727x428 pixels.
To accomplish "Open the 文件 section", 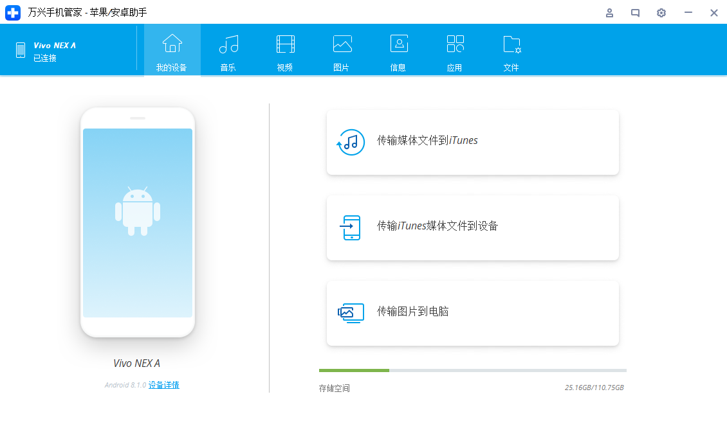I will click(x=511, y=51).
